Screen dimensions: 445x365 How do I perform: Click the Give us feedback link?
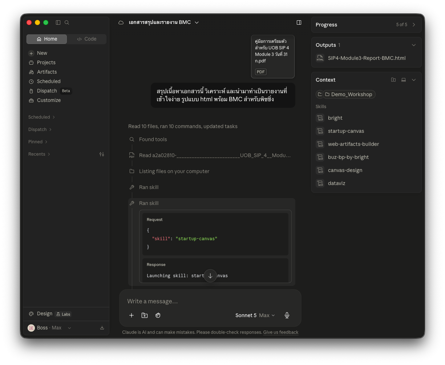(281, 332)
